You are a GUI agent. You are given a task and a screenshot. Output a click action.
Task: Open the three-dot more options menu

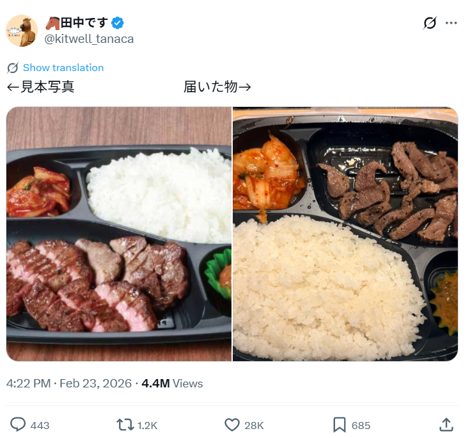tap(451, 23)
